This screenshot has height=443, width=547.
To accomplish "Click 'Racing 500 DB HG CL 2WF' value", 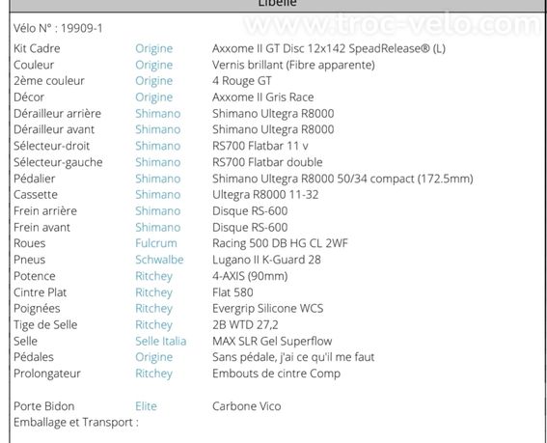I will pyautogui.click(x=280, y=243).
